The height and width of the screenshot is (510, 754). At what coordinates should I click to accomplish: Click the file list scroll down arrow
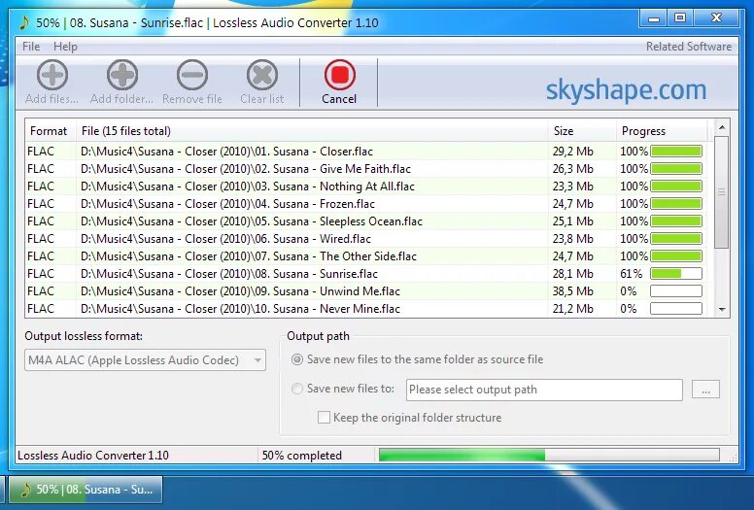pyautogui.click(x=722, y=310)
